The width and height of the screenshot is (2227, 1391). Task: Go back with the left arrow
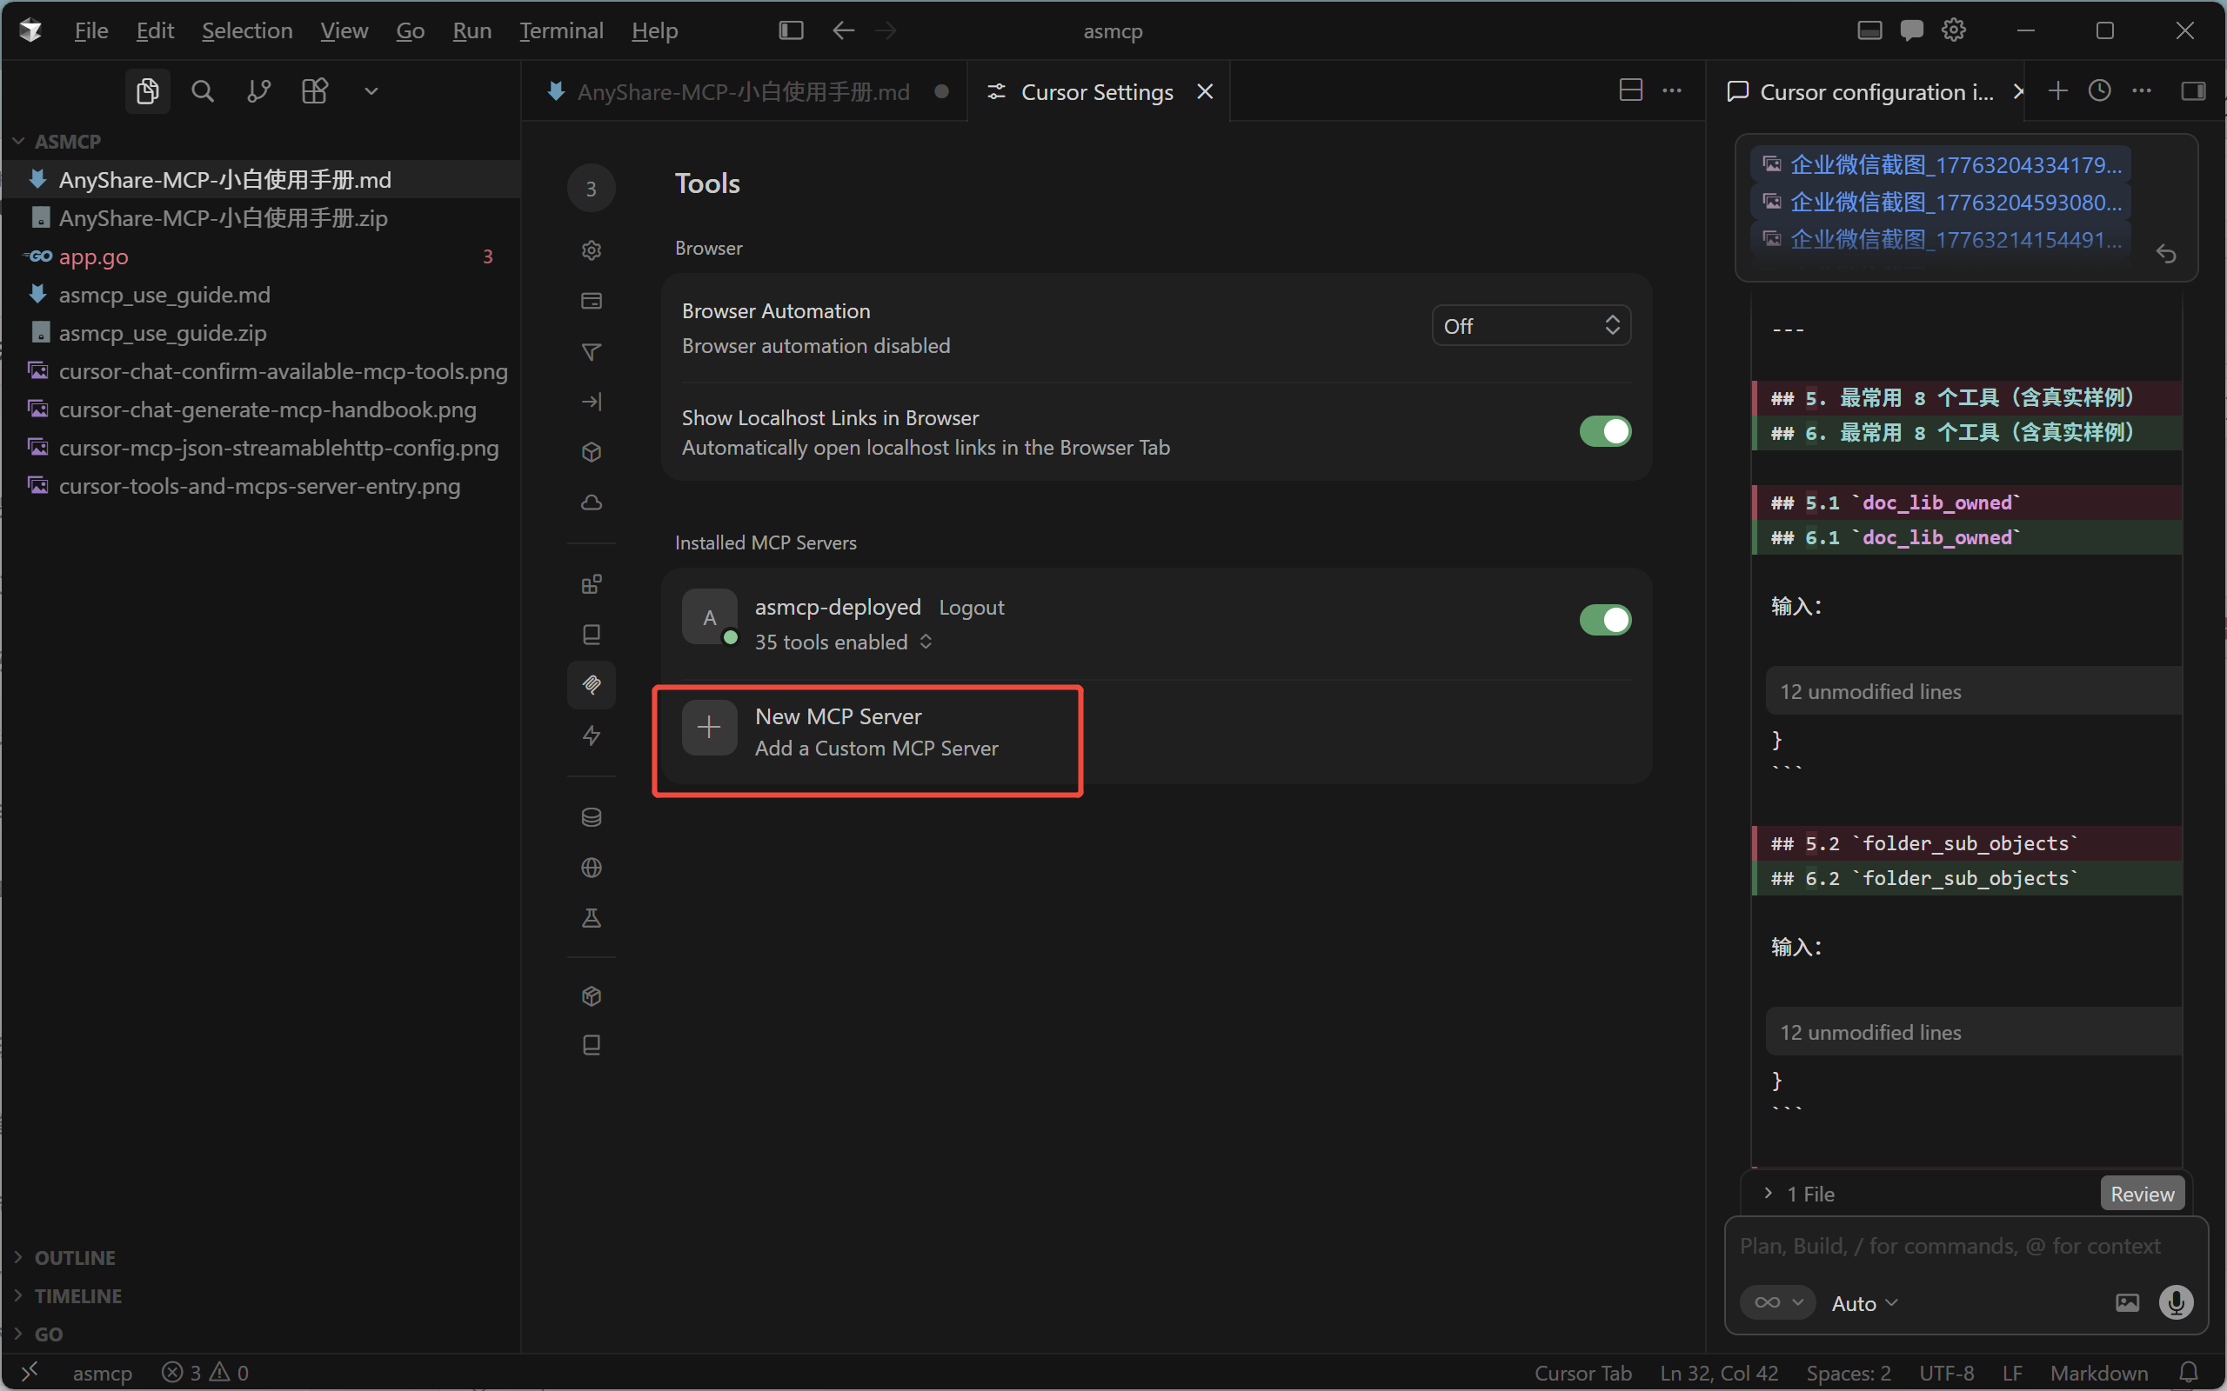[x=843, y=30]
